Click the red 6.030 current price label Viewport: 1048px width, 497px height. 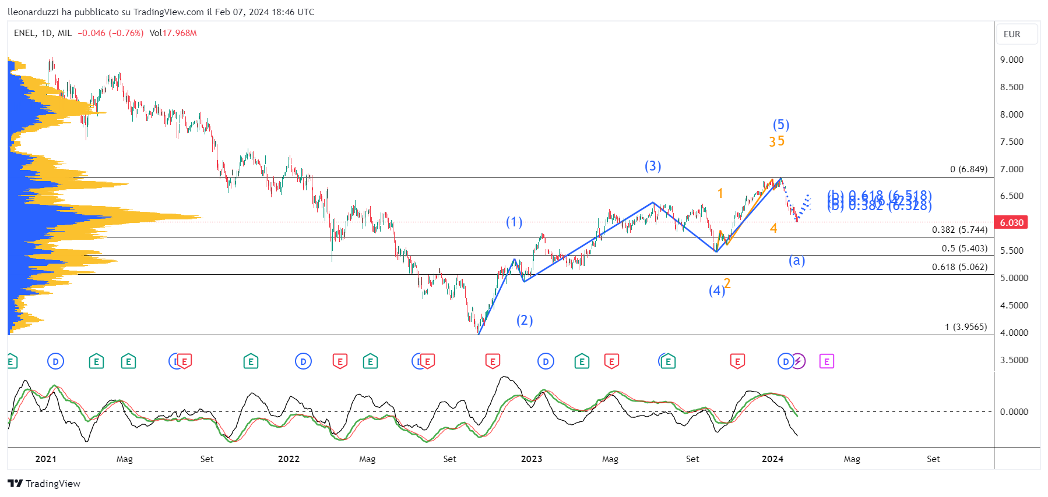1012,222
